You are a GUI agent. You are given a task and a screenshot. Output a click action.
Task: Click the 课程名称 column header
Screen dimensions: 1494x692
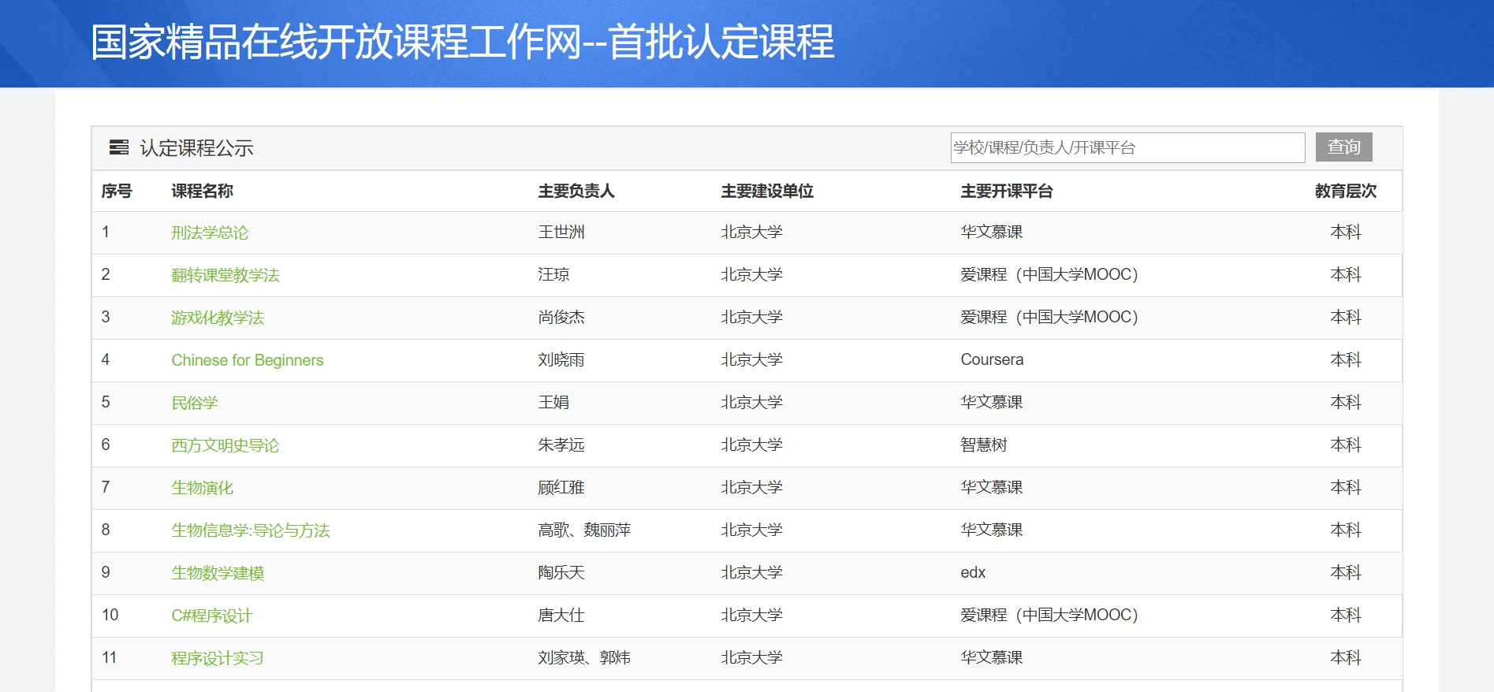pos(203,191)
